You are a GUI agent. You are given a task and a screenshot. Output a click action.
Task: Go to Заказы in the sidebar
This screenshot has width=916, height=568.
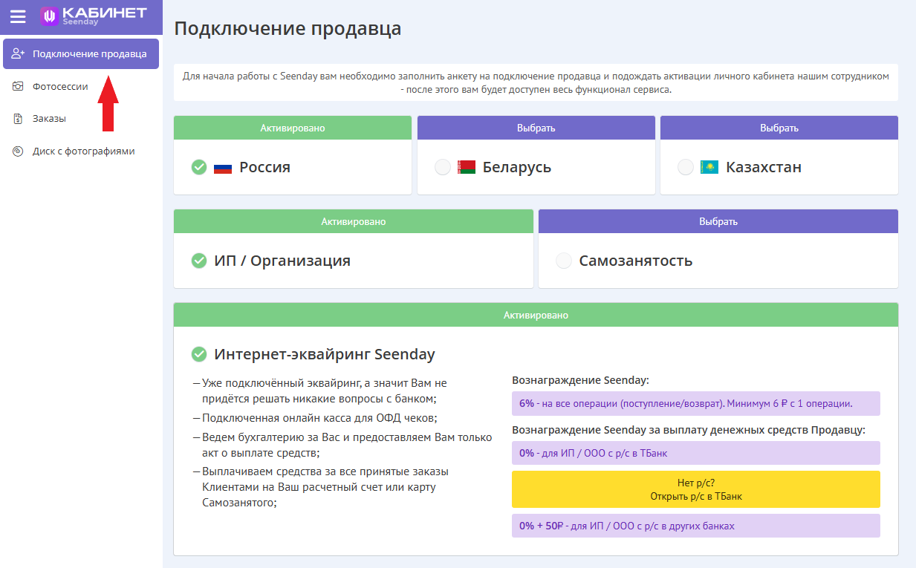pyautogui.click(x=49, y=119)
